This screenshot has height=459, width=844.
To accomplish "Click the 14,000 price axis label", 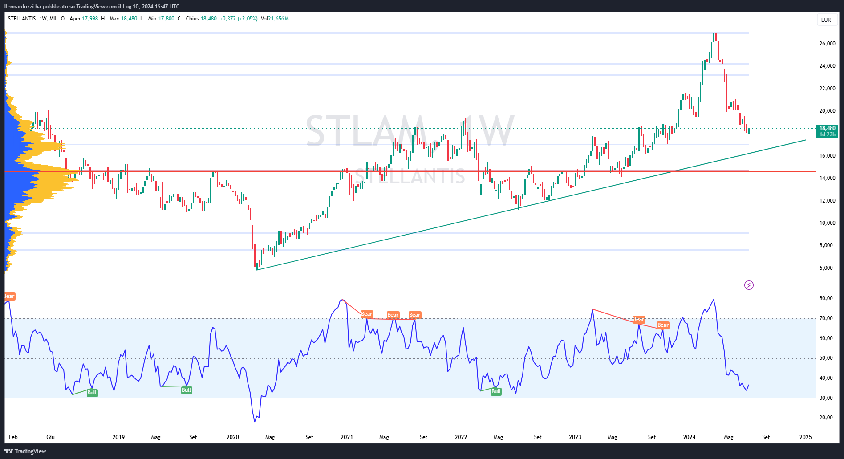I will coord(828,178).
